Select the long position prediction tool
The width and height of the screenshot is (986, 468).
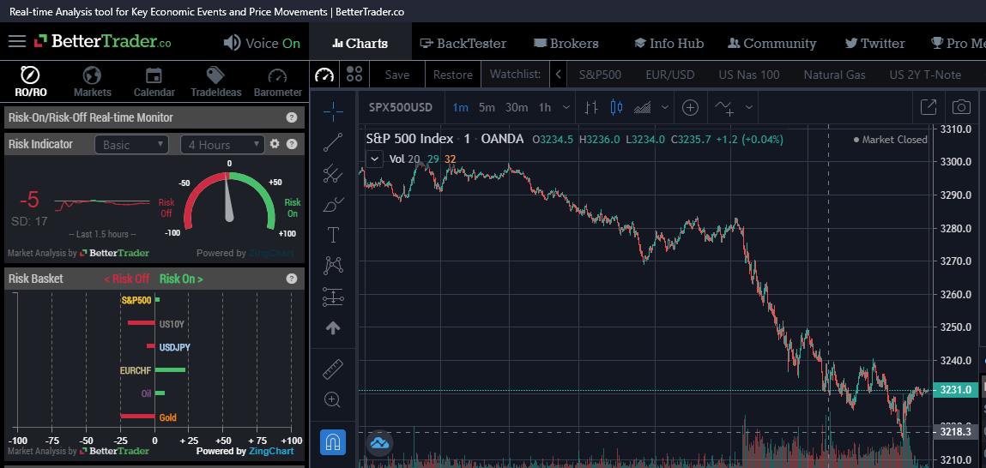tap(333, 297)
